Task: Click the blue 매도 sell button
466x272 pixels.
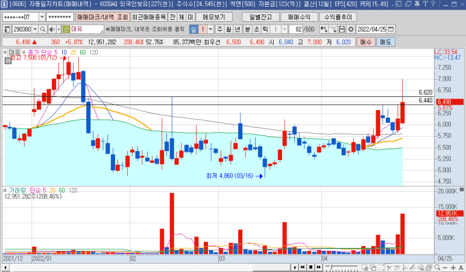Action: tap(385, 42)
